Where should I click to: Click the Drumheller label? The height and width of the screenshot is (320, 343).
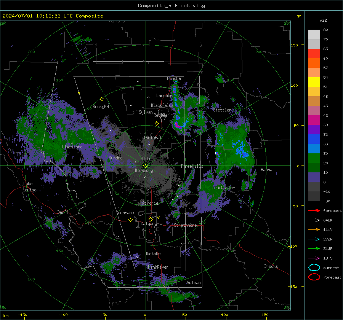(x=223, y=188)
